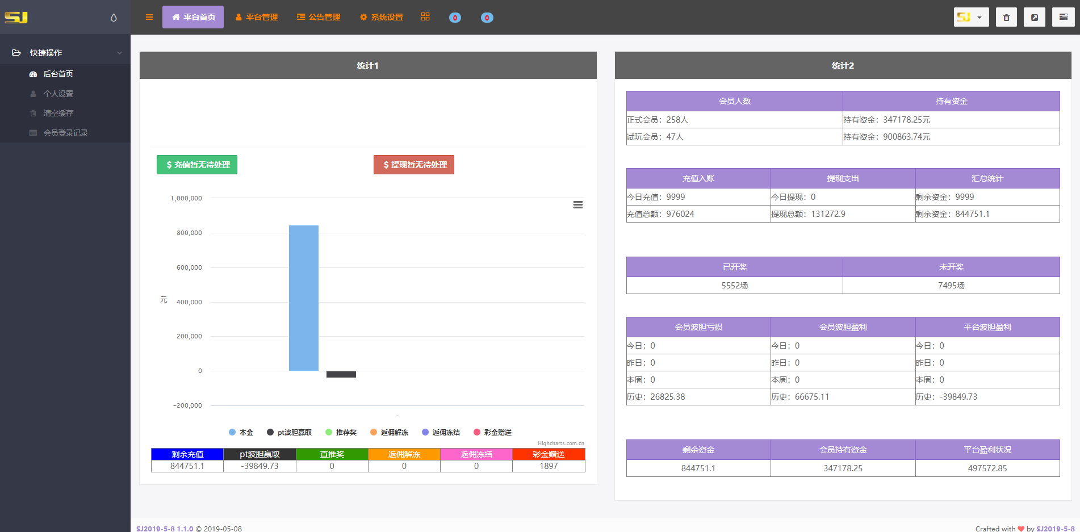Viewport: 1080px width, 532px height.
Task: Open 会员登录记录 in the sidebar
Action: pos(65,133)
